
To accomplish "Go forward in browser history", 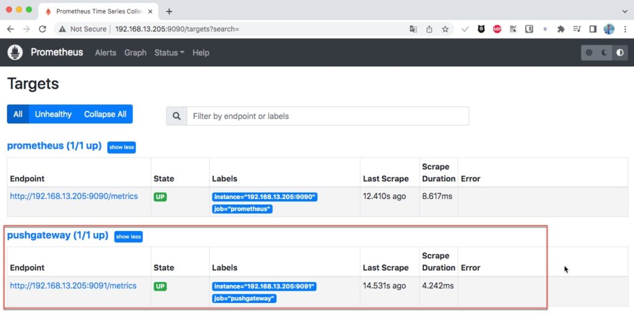I will click(27, 29).
